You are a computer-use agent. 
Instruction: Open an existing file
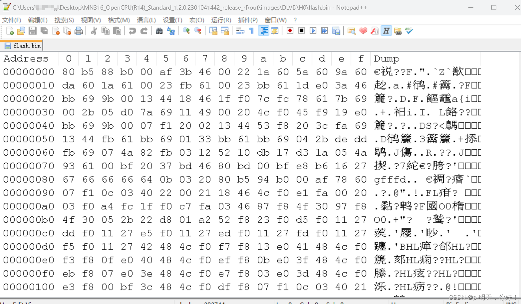pos(21,31)
